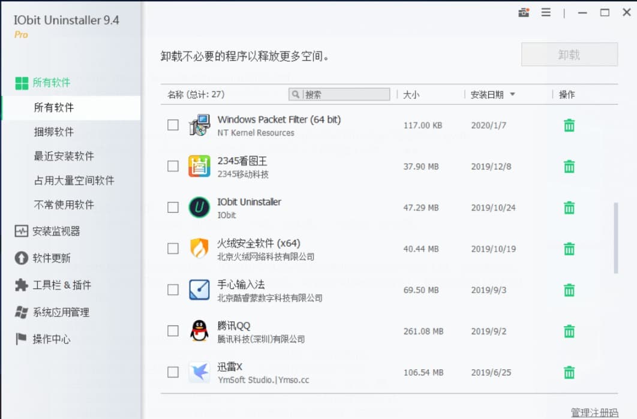Sort list by 大小 column header

(x=411, y=95)
